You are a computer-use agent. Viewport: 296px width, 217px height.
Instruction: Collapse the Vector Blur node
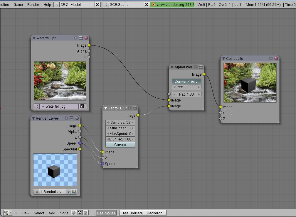coord(105,108)
